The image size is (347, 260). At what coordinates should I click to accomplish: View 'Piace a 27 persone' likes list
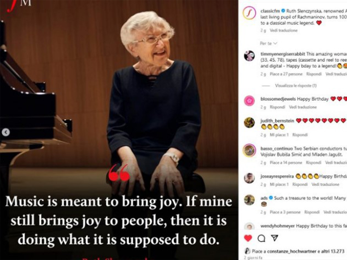(x=286, y=74)
